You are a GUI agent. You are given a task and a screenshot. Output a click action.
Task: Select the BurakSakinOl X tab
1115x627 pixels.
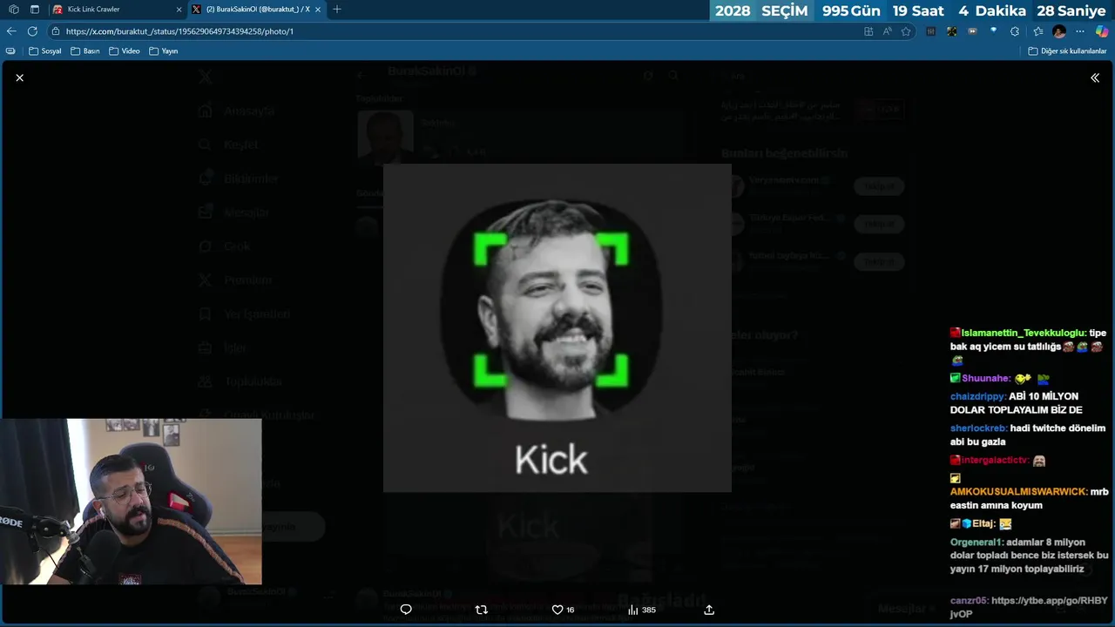pos(257,9)
